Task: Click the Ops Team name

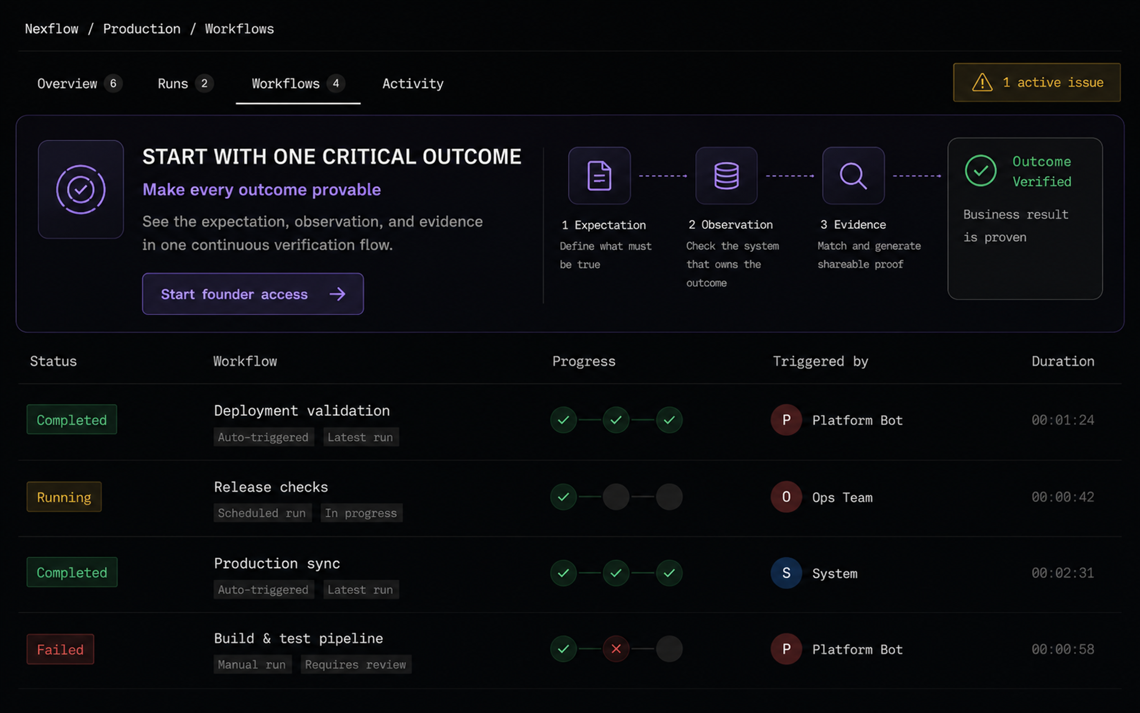Action: click(843, 497)
